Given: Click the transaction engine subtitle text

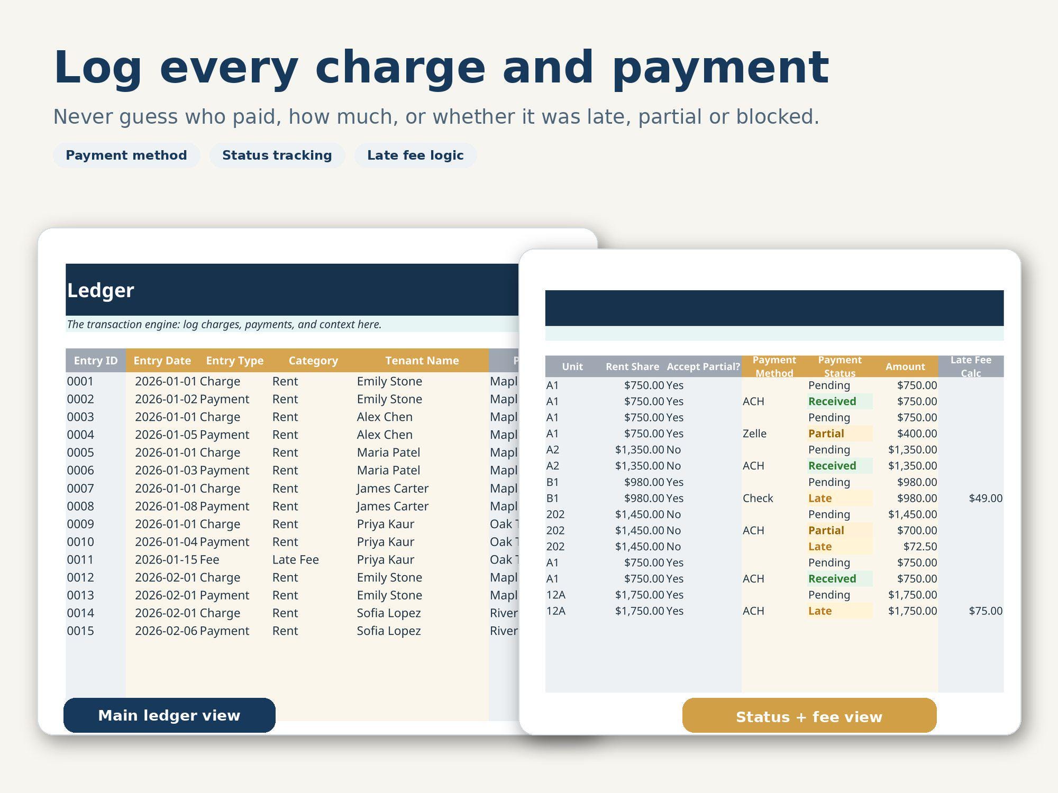Looking at the screenshot, I should point(224,324).
